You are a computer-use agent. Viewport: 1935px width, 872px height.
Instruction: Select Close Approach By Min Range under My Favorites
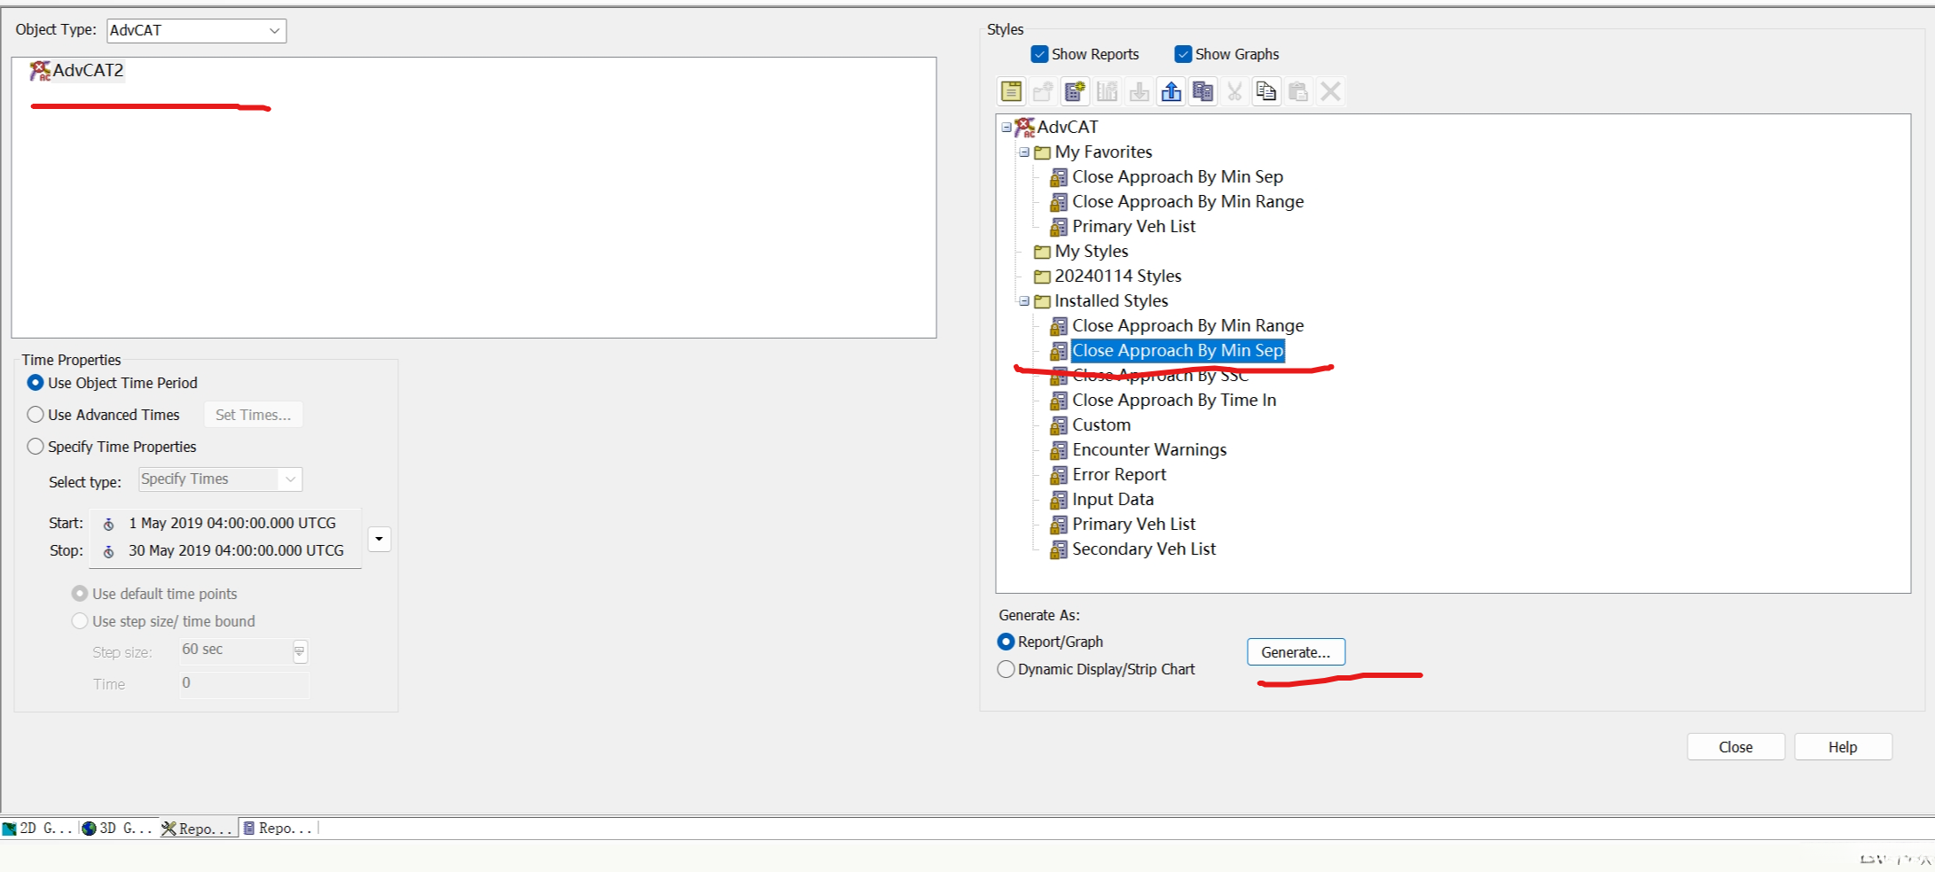1187,202
